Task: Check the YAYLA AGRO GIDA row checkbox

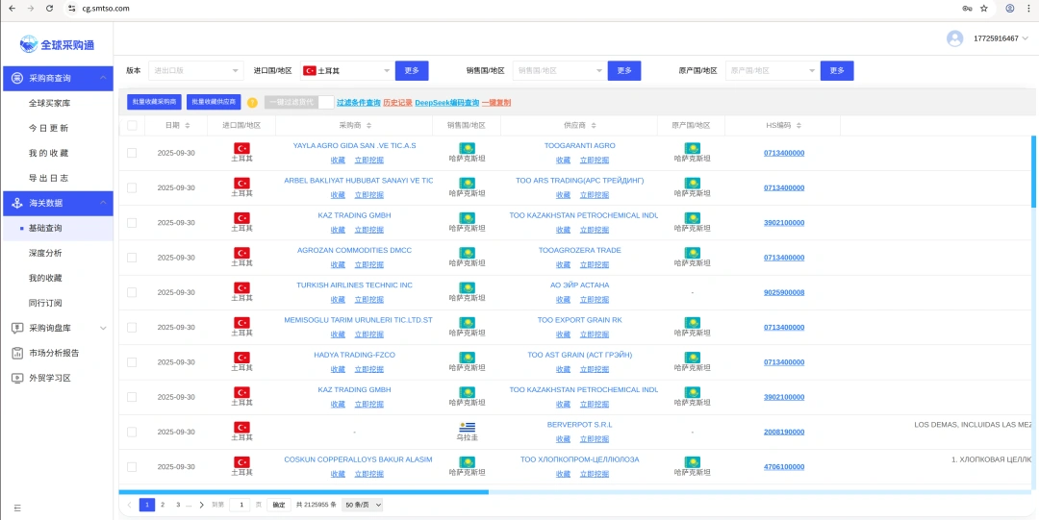Action: click(x=132, y=153)
